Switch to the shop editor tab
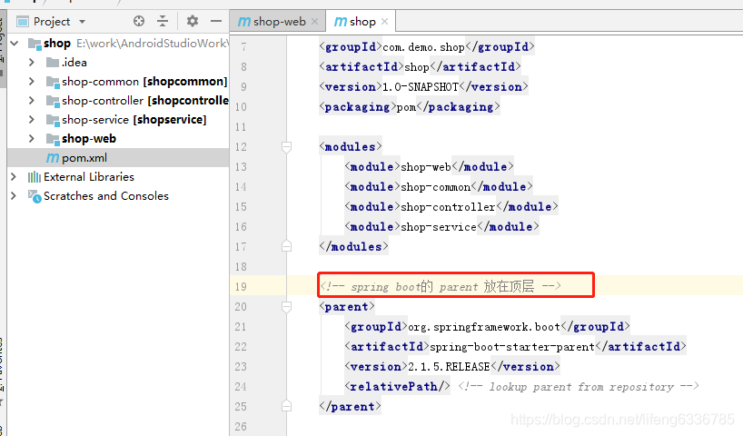This screenshot has width=743, height=436. tap(362, 22)
